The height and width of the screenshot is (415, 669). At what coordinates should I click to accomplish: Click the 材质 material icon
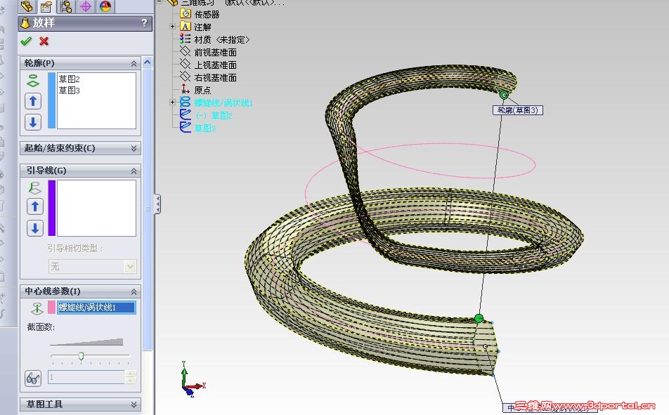(x=186, y=39)
